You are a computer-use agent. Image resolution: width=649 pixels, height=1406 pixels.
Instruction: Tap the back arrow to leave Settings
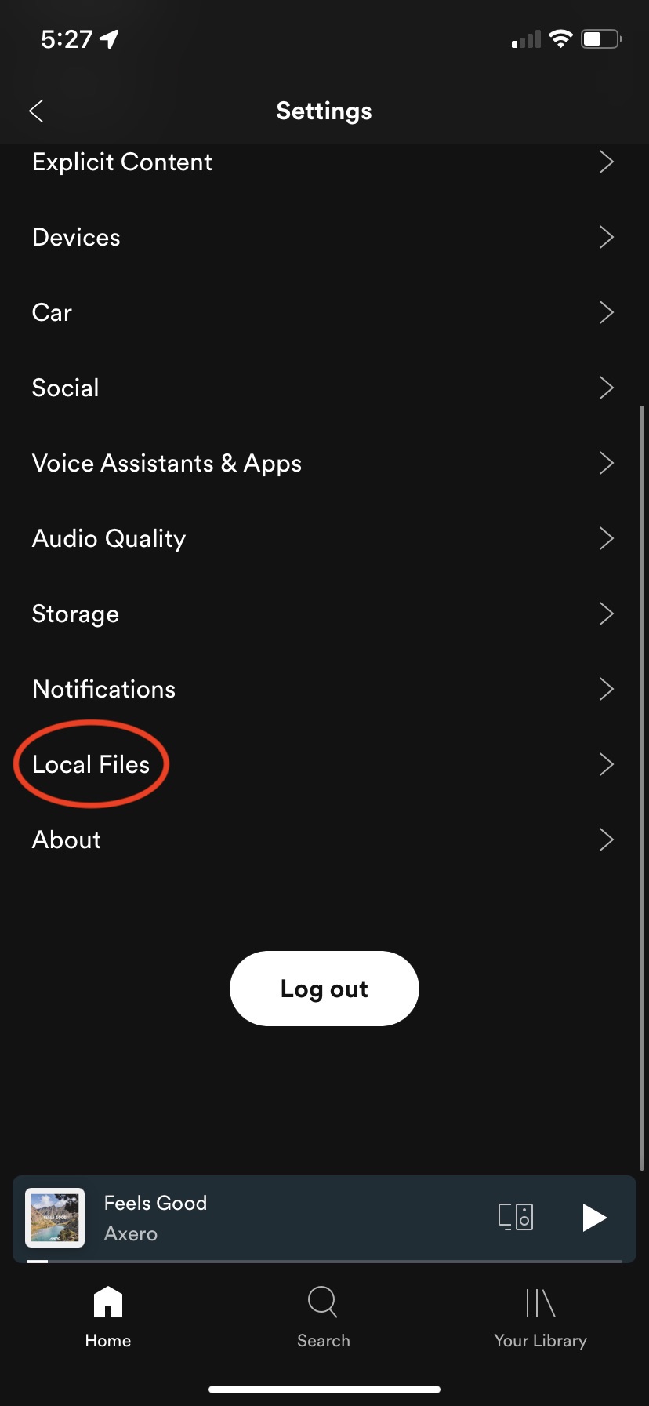[x=36, y=111]
